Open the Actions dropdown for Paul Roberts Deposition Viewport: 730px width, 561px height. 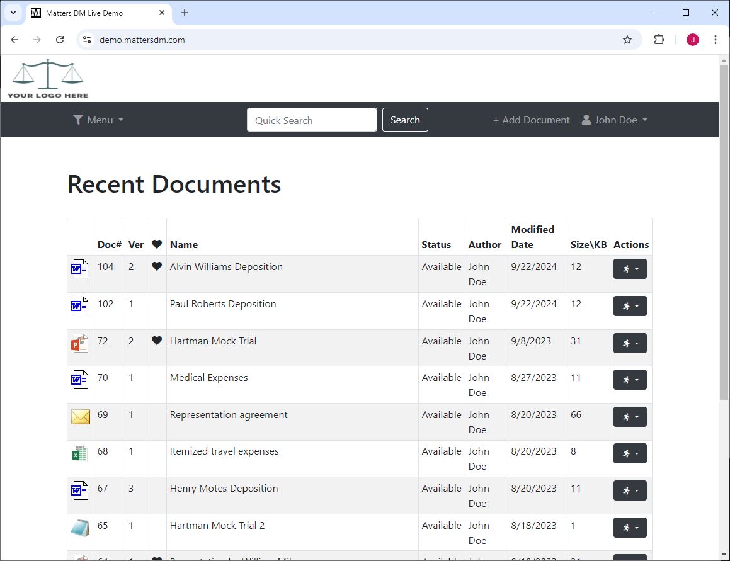pyautogui.click(x=629, y=306)
